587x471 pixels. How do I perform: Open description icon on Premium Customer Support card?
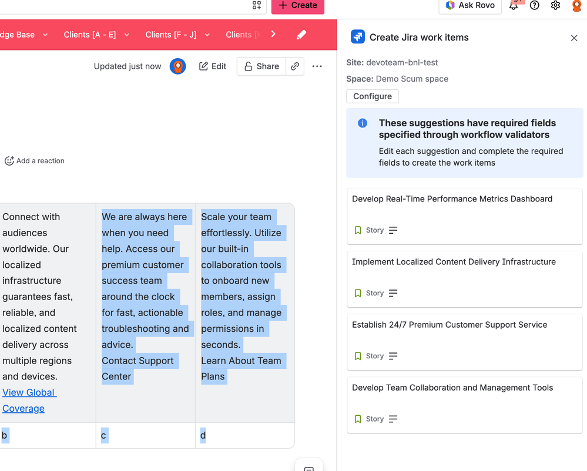click(393, 356)
